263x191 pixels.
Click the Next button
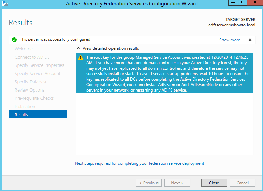(177, 183)
